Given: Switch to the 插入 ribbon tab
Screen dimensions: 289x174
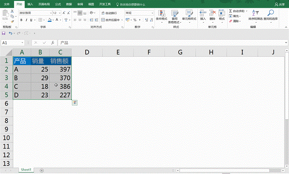Looking at the screenshot, I should tap(30, 4).
